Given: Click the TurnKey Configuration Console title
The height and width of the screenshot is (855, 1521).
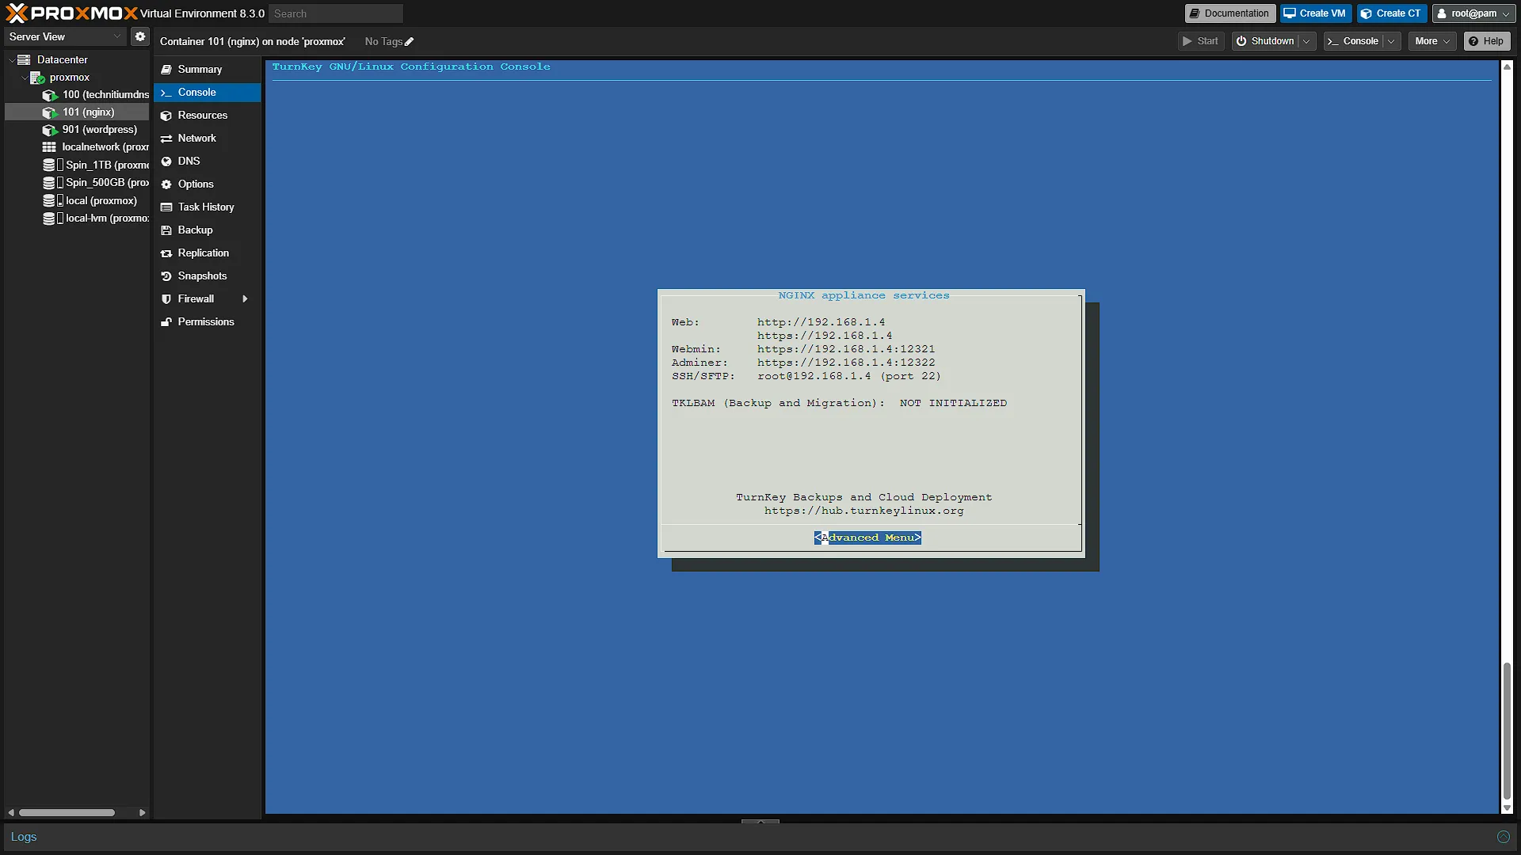Looking at the screenshot, I should (x=411, y=66).
